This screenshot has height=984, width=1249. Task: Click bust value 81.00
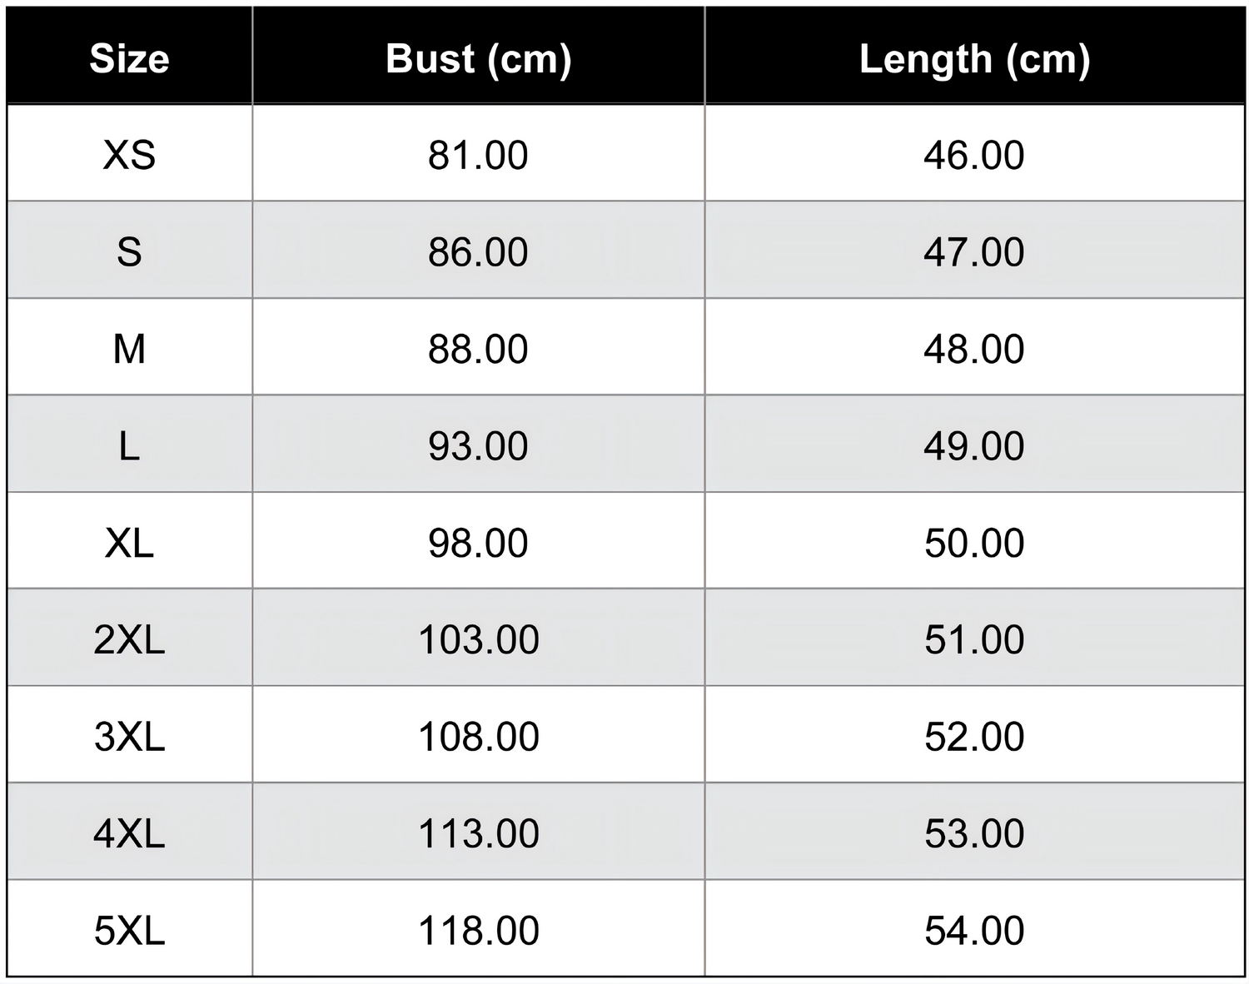coord(478,155)
